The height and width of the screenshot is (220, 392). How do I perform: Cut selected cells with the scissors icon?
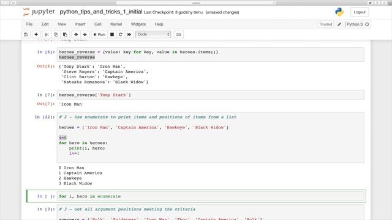pos(47,34)
